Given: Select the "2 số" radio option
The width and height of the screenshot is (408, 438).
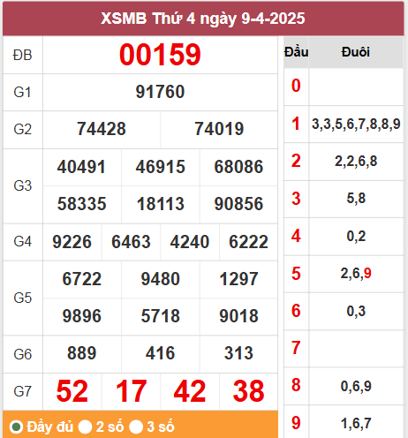Looking at the screenshot, I should tap(85, 427).
